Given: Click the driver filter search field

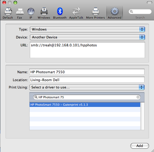Looking at the screenshot, I should click(x=87, y=97).
